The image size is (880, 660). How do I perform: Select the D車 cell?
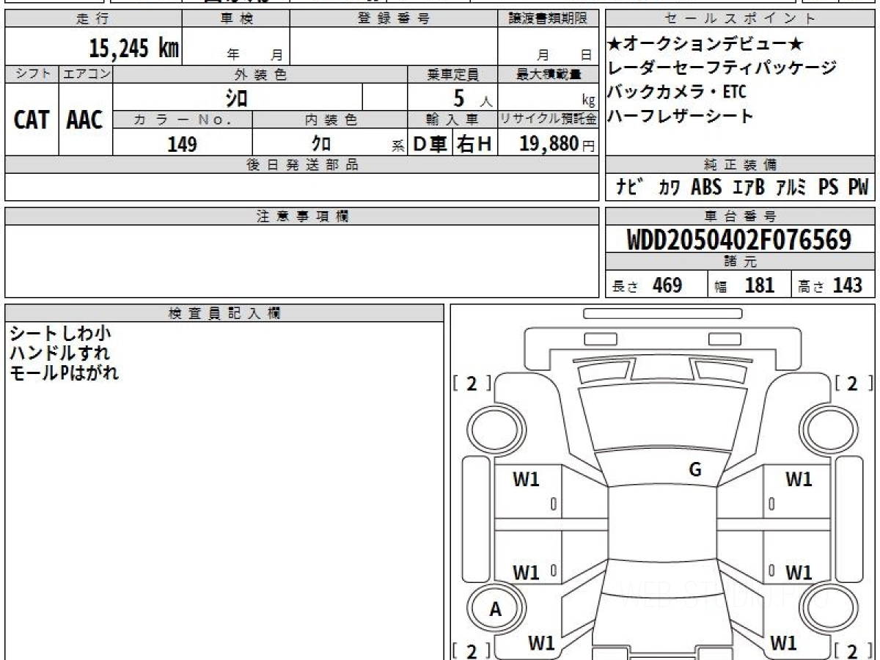click(430, 144)
